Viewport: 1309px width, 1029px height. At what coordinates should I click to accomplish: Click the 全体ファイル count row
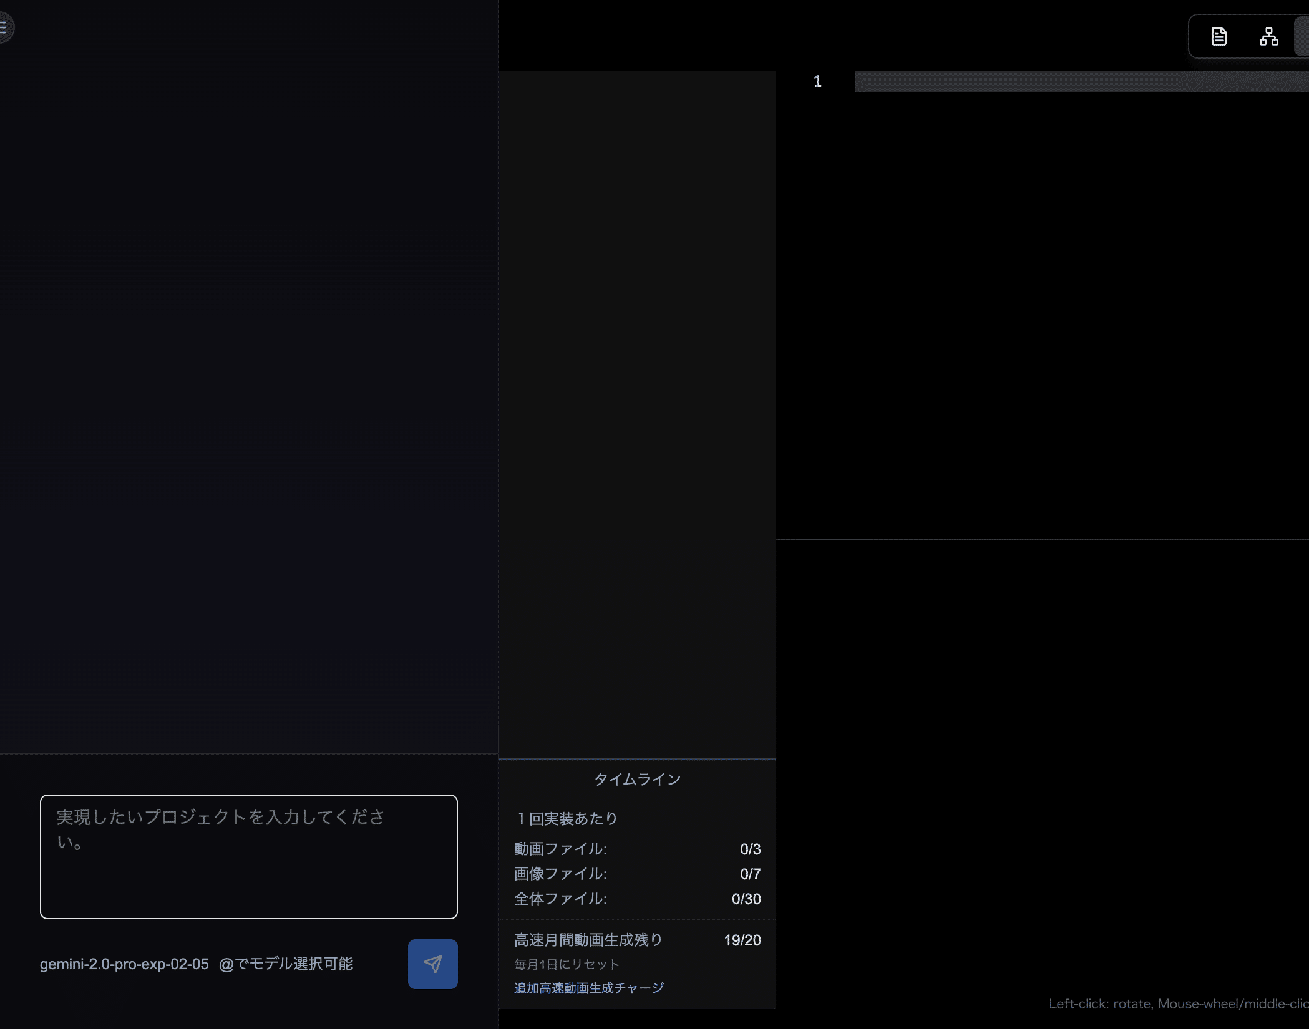637,899
